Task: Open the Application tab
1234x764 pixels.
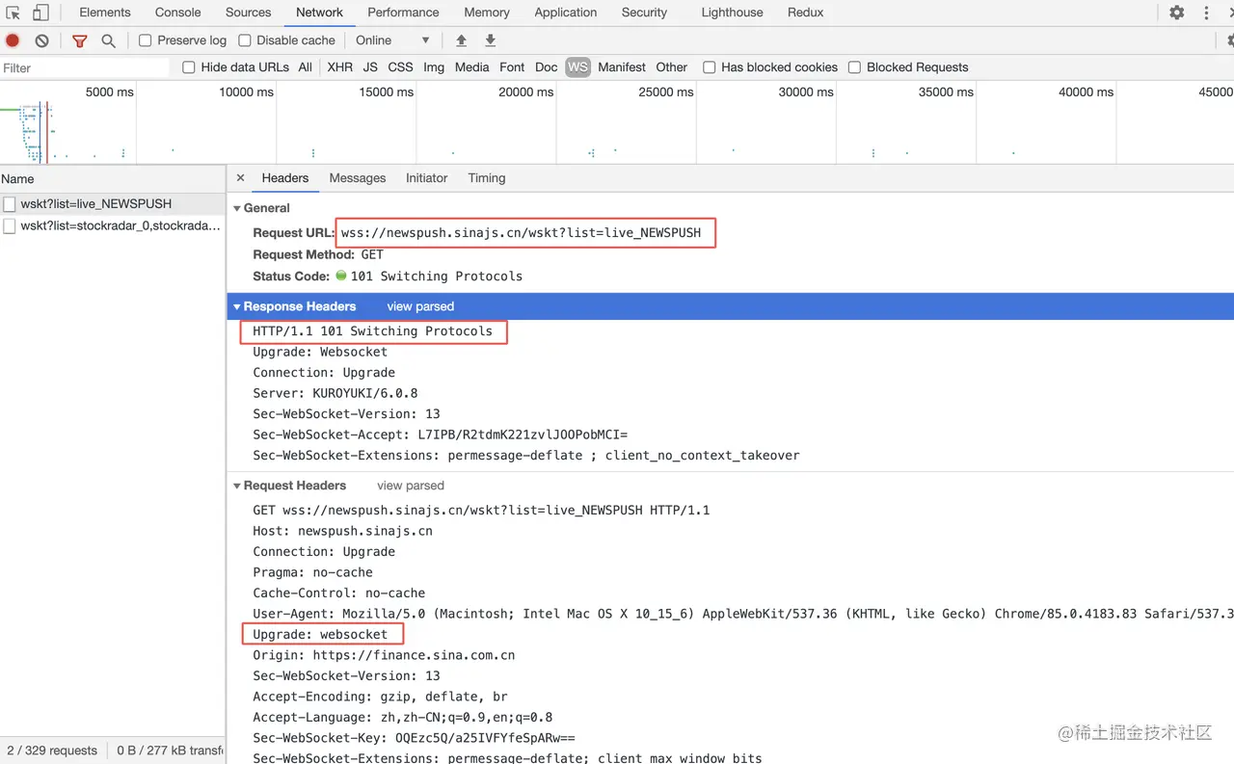Action: 566,13
